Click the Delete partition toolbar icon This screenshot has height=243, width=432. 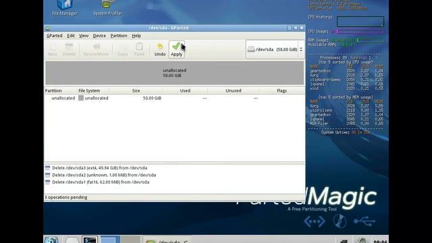69,49
